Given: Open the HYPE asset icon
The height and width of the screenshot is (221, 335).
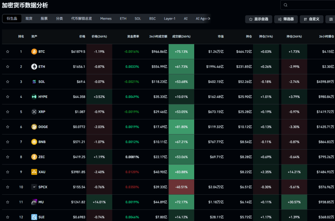Looking at the screenshot, I should point(34,97).
